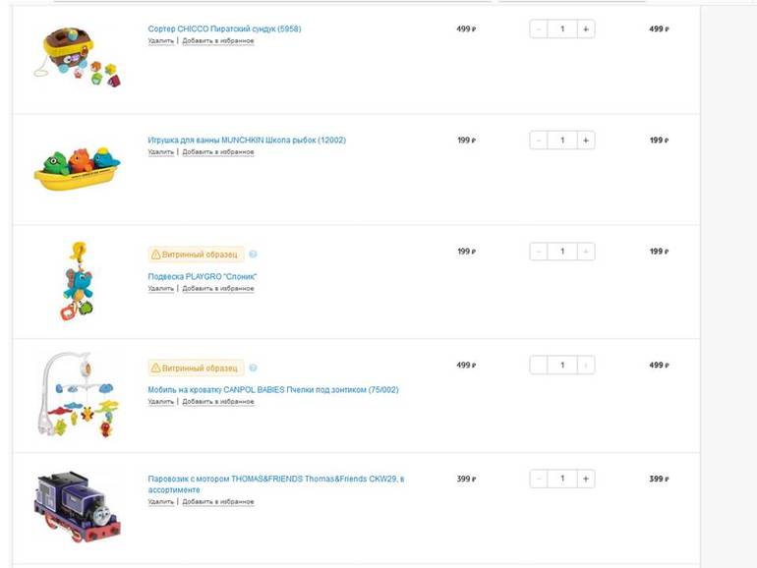Click Витринный образец badge on CANPOL mobile
757x568 pixels.
(197, 368)
